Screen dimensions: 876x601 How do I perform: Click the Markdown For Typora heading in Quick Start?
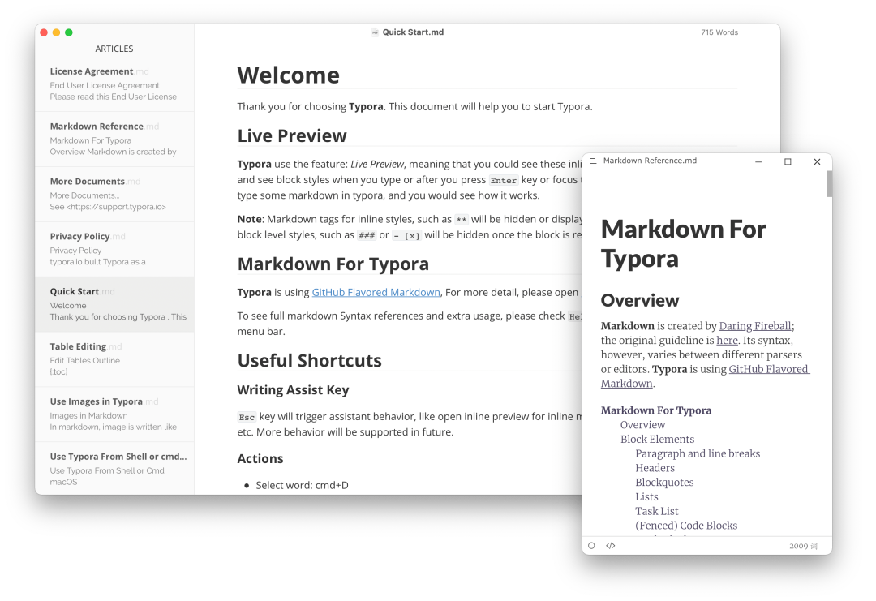coord(333,264)
